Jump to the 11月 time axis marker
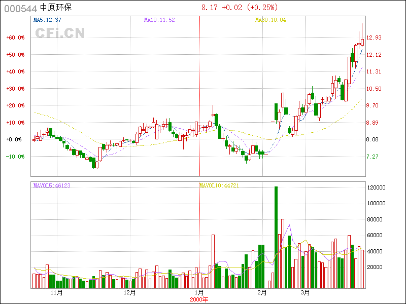Screen dimensions: 406x304 (x=56, y=293)
